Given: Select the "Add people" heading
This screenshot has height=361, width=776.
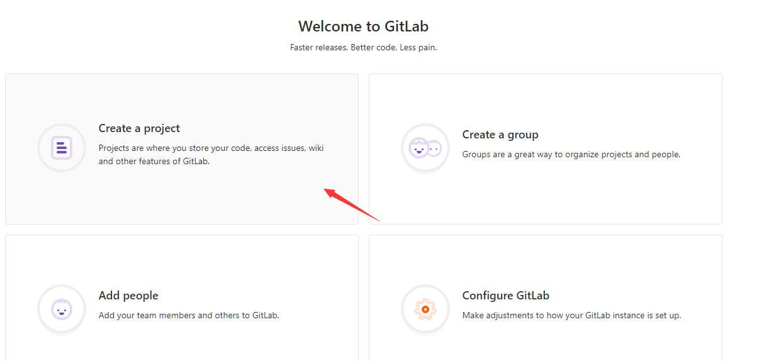Looking at the screenshot, I should 128,296.
